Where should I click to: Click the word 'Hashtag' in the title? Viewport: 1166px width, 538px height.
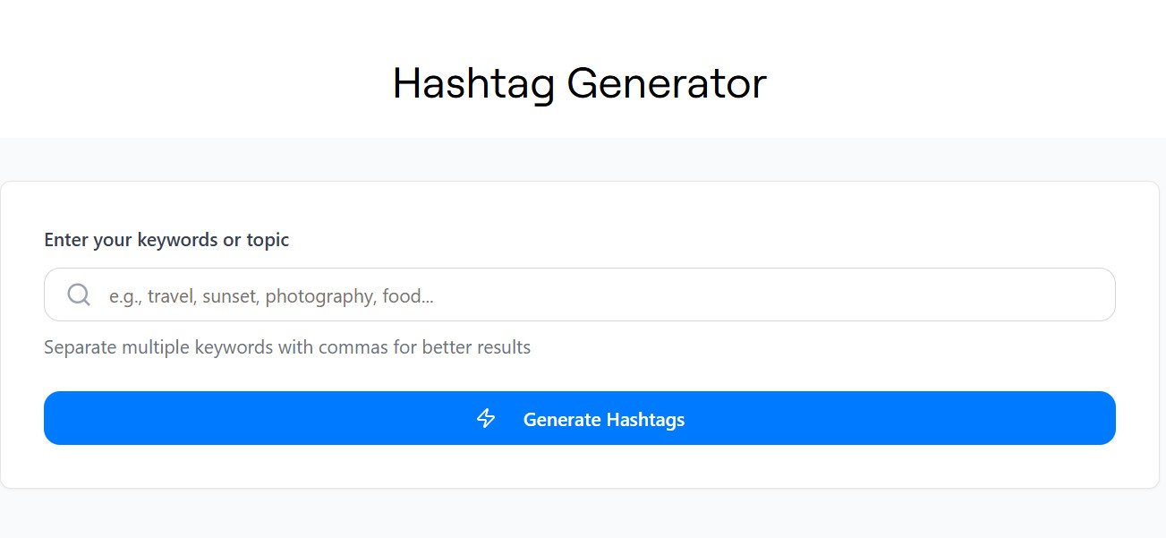(x=474, y=83)
